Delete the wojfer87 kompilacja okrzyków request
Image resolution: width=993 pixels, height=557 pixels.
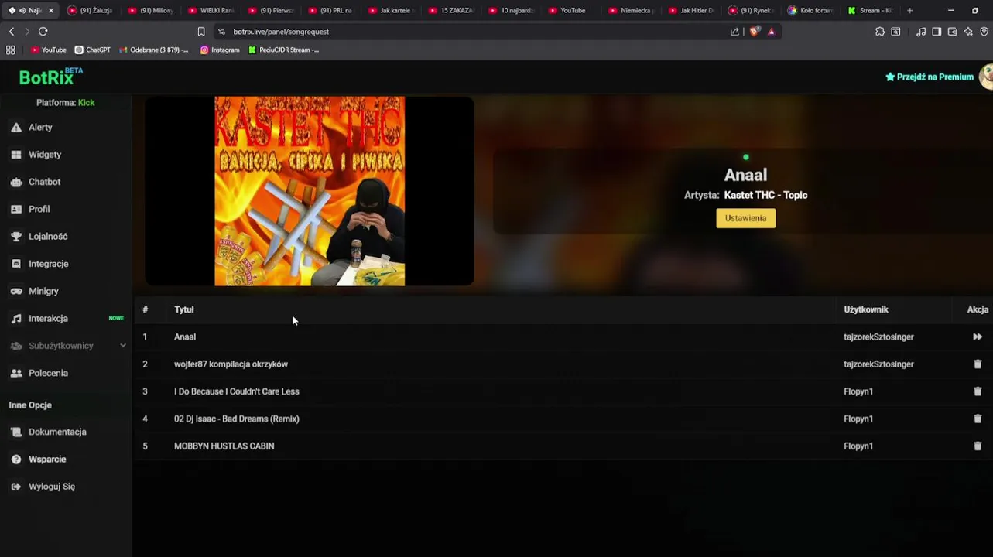coord(978,364)
